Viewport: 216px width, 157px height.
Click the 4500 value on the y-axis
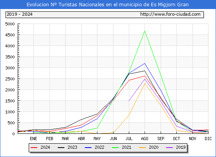coord(10,35)
